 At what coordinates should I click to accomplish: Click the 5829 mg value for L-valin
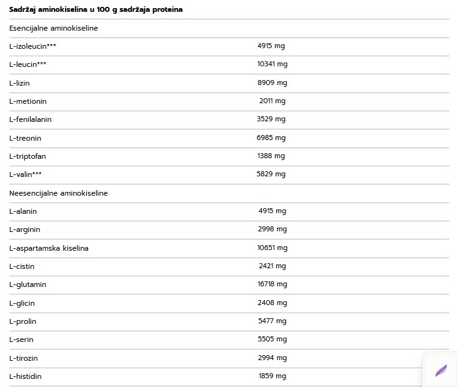pos(272,174)
